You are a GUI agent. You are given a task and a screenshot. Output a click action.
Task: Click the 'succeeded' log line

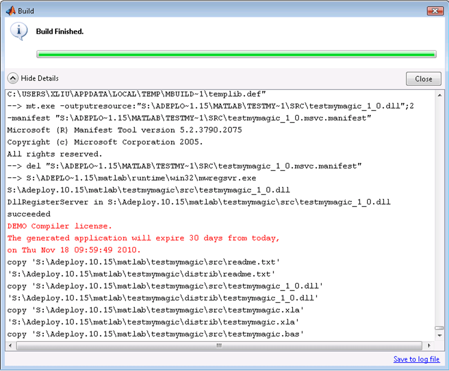tap(29, 214)
